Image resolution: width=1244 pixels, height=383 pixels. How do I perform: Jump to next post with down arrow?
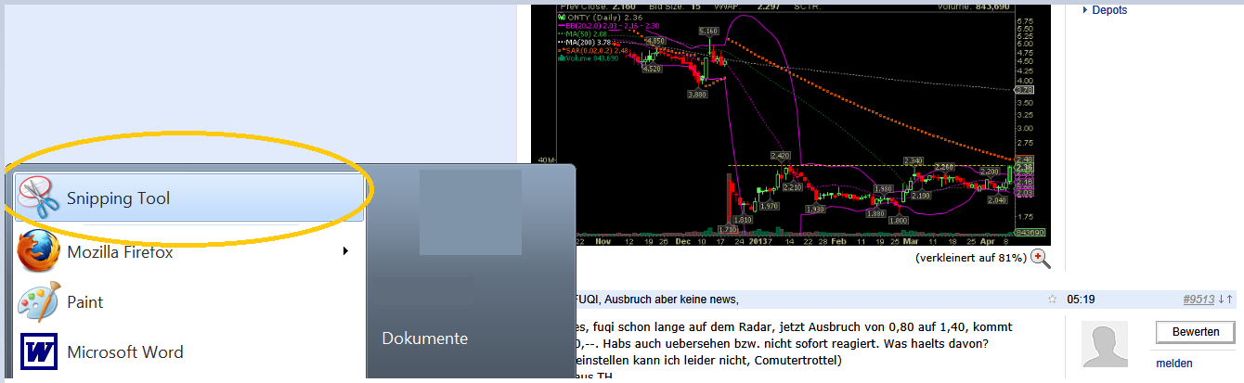pos(1222,299)
